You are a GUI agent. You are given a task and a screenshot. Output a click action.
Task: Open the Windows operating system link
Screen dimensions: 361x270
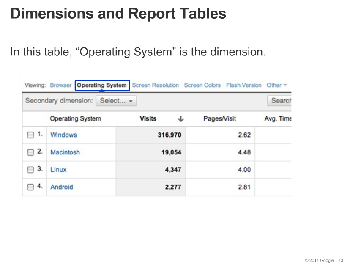(x=64, y=135)
